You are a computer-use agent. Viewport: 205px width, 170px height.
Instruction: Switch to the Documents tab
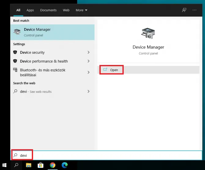tap(48, 10)
